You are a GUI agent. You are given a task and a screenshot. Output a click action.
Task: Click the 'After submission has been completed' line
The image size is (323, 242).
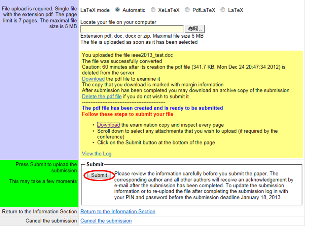[x=186, y=90]
